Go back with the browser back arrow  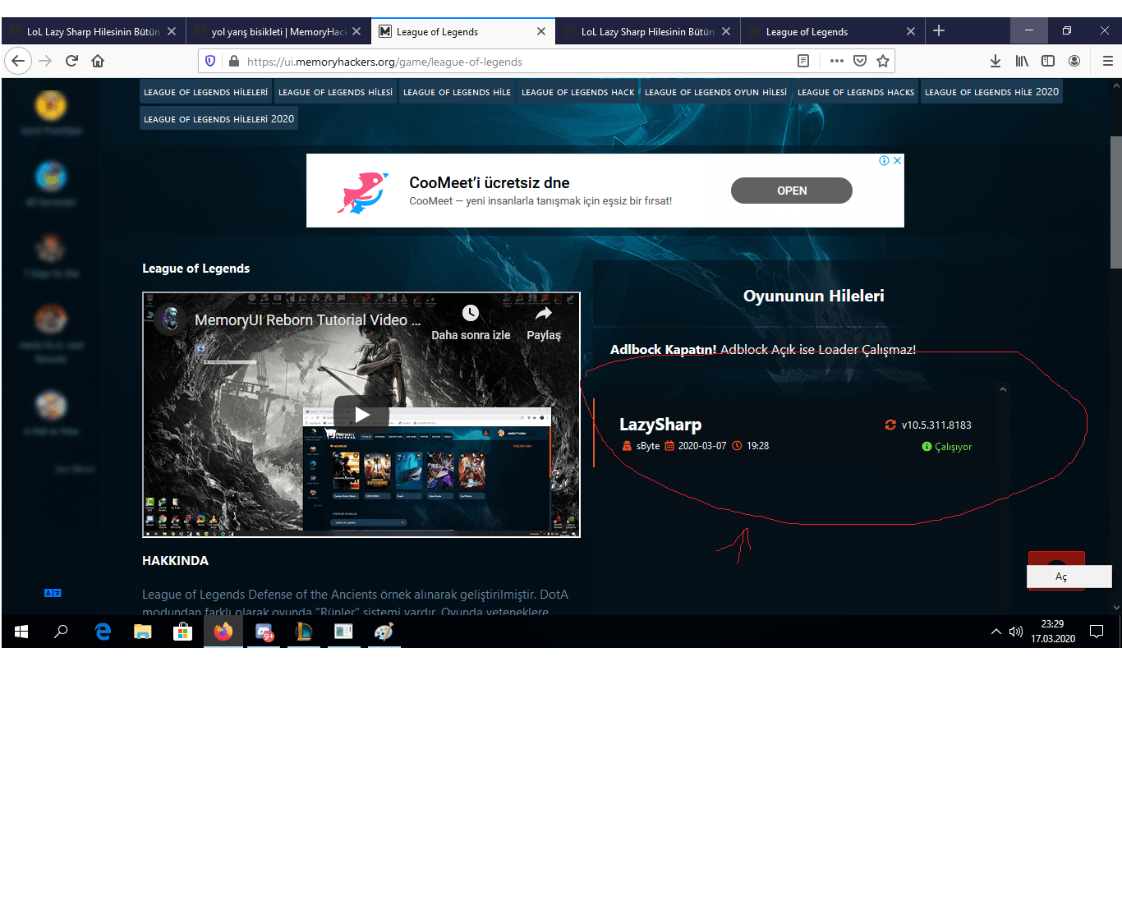tap(18, 61)
